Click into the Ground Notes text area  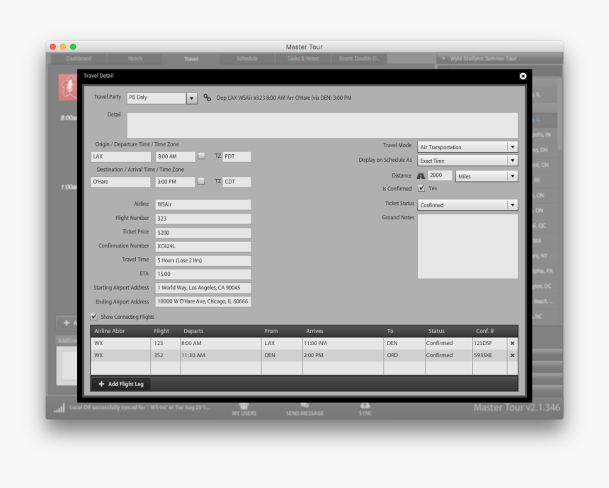[467, 246]
